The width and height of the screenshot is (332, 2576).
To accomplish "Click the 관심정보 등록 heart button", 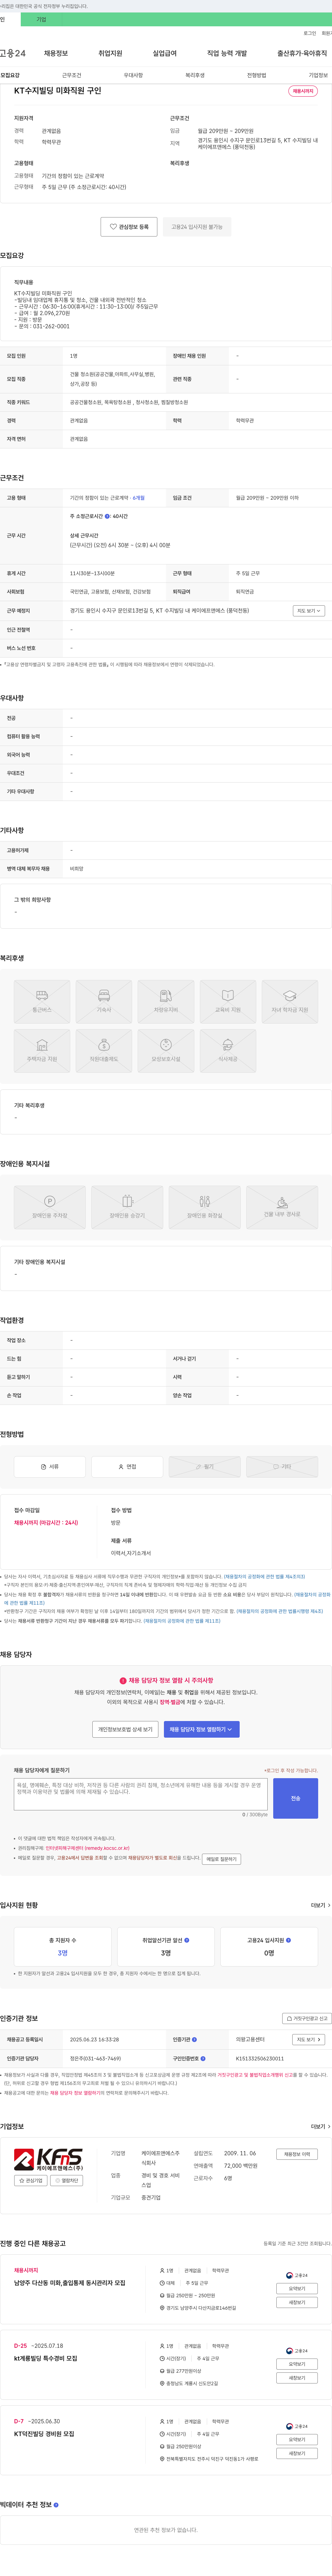I will tap(129, 227).
